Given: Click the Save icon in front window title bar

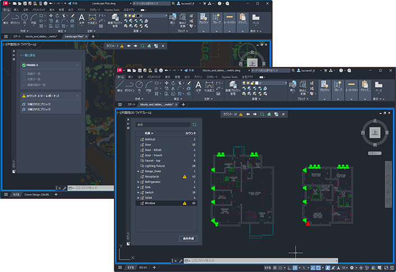Looking at the screenshot, I should coord(140,71).
